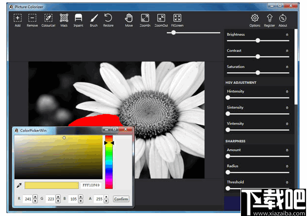The width and height of the screenshot is (307, 216).
Task: Click the B value field 105
Action: pos(73,199)
